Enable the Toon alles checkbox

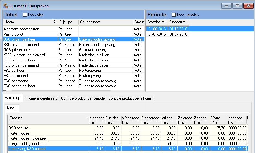click(x=25, y=15)
